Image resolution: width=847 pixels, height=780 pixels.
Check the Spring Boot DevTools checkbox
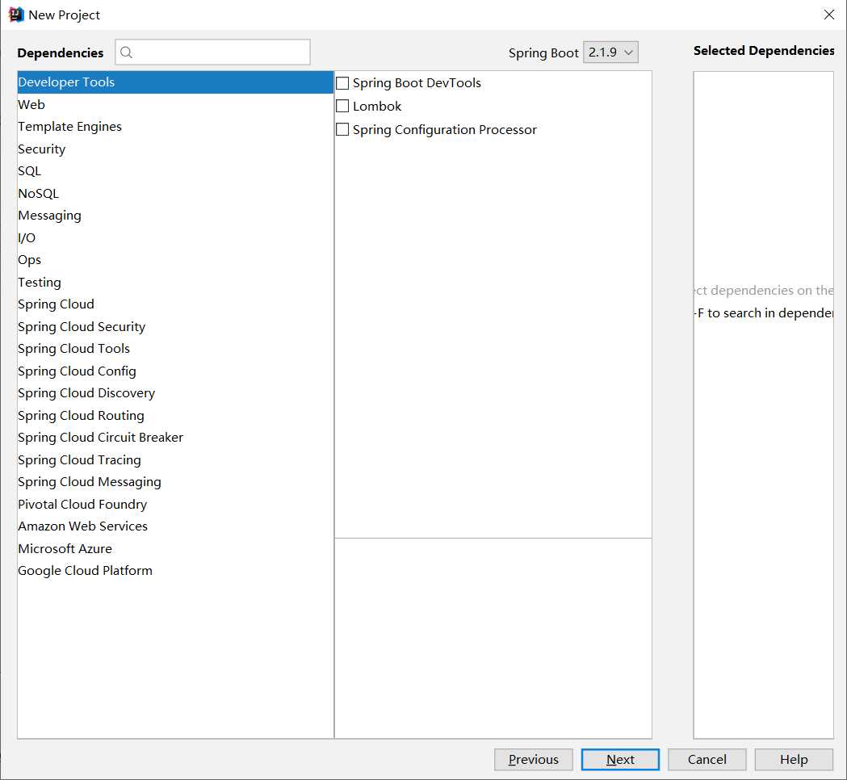[x=342, y=83]
